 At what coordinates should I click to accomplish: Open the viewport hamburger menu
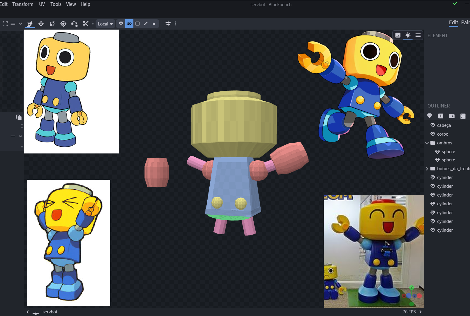pos(418,35)
